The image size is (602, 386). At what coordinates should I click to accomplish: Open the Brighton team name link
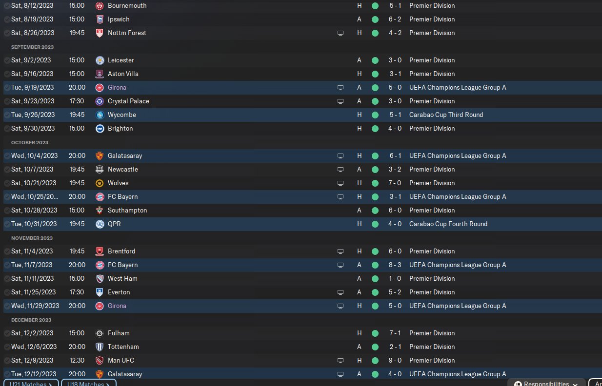[120, 129]
